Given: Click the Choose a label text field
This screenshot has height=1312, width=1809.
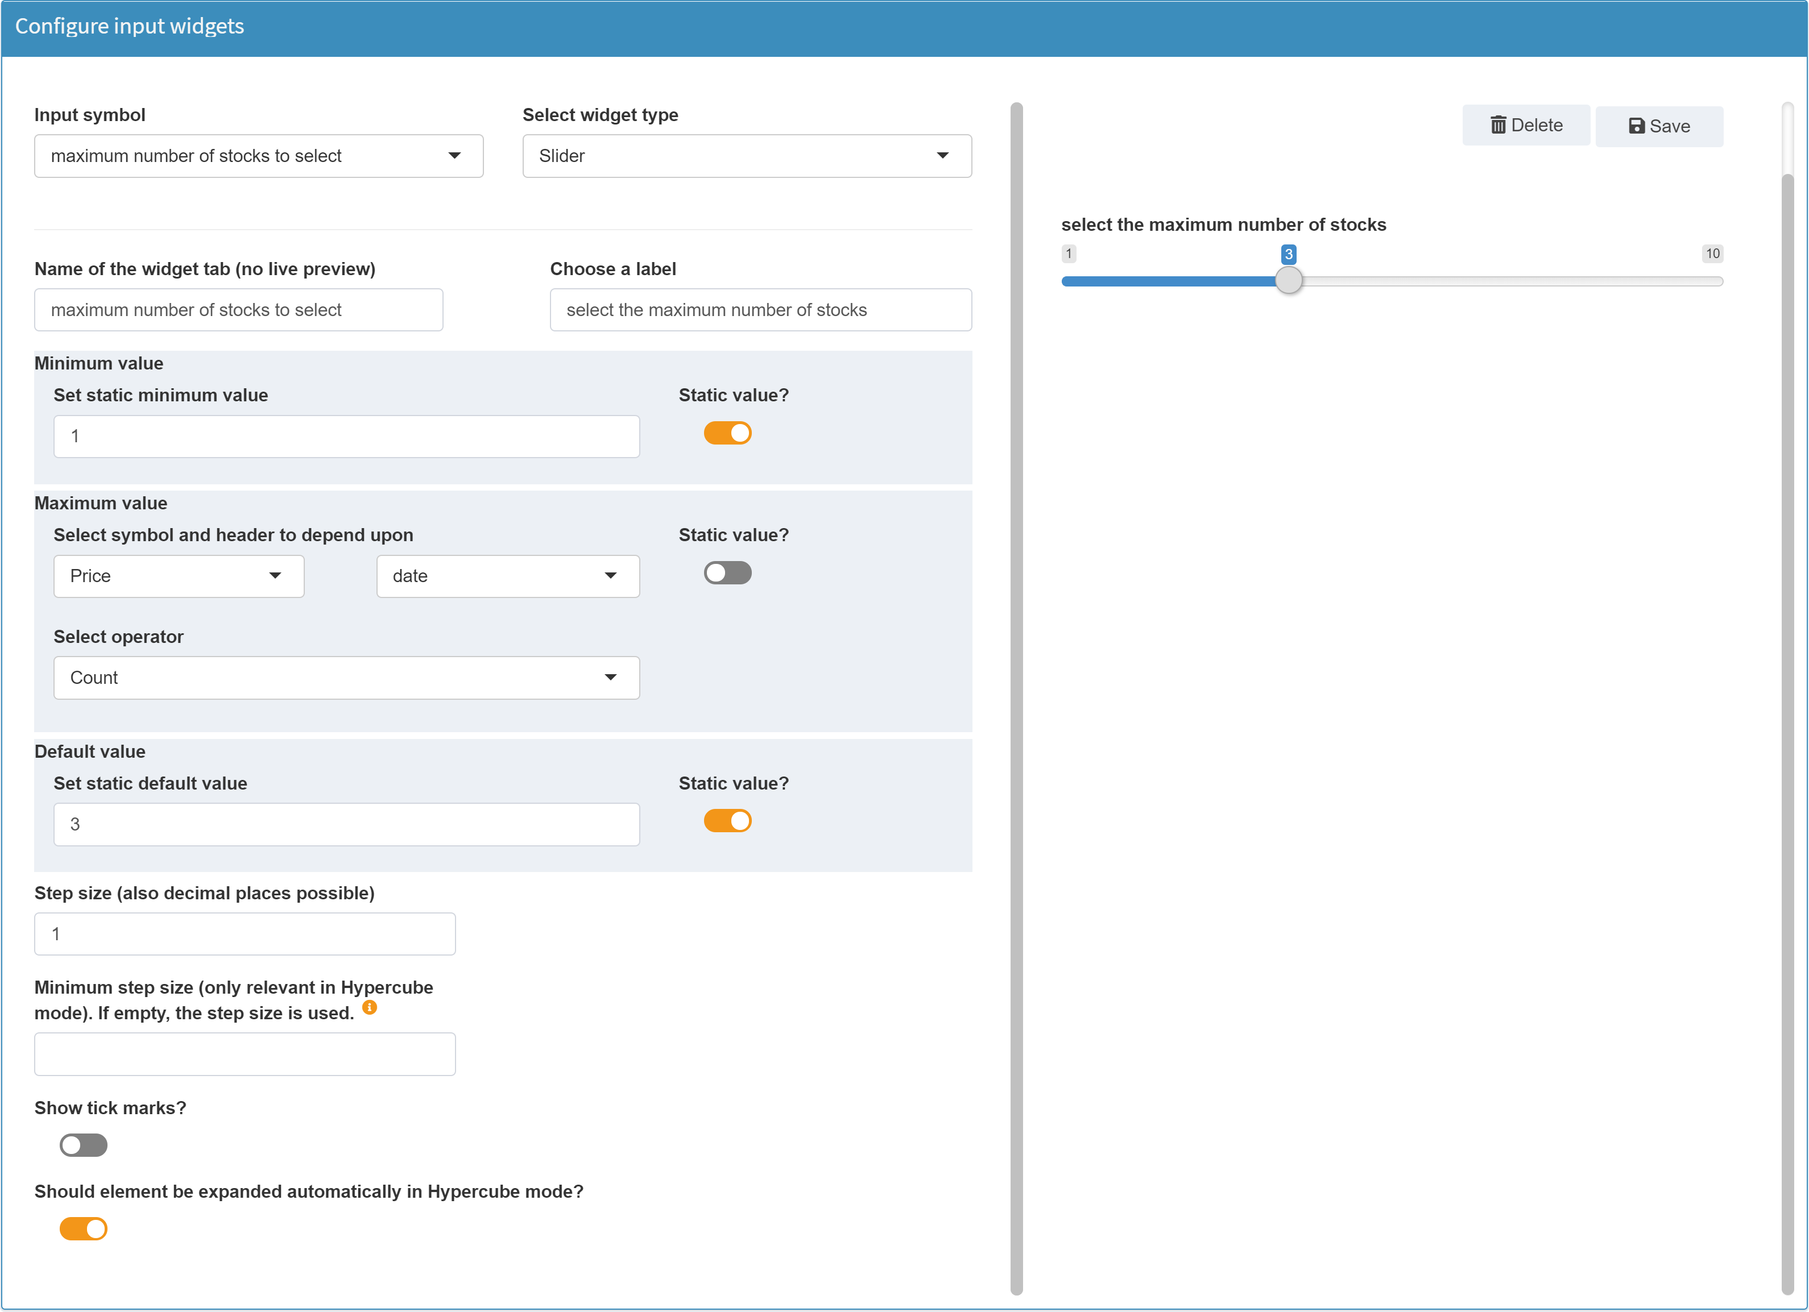Looking at the screenshot, I should point(760,310).
